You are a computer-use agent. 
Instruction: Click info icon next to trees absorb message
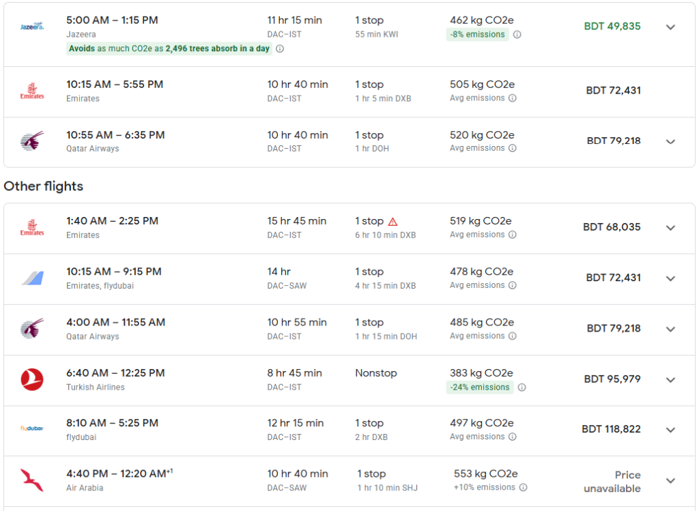coord(280,48)
